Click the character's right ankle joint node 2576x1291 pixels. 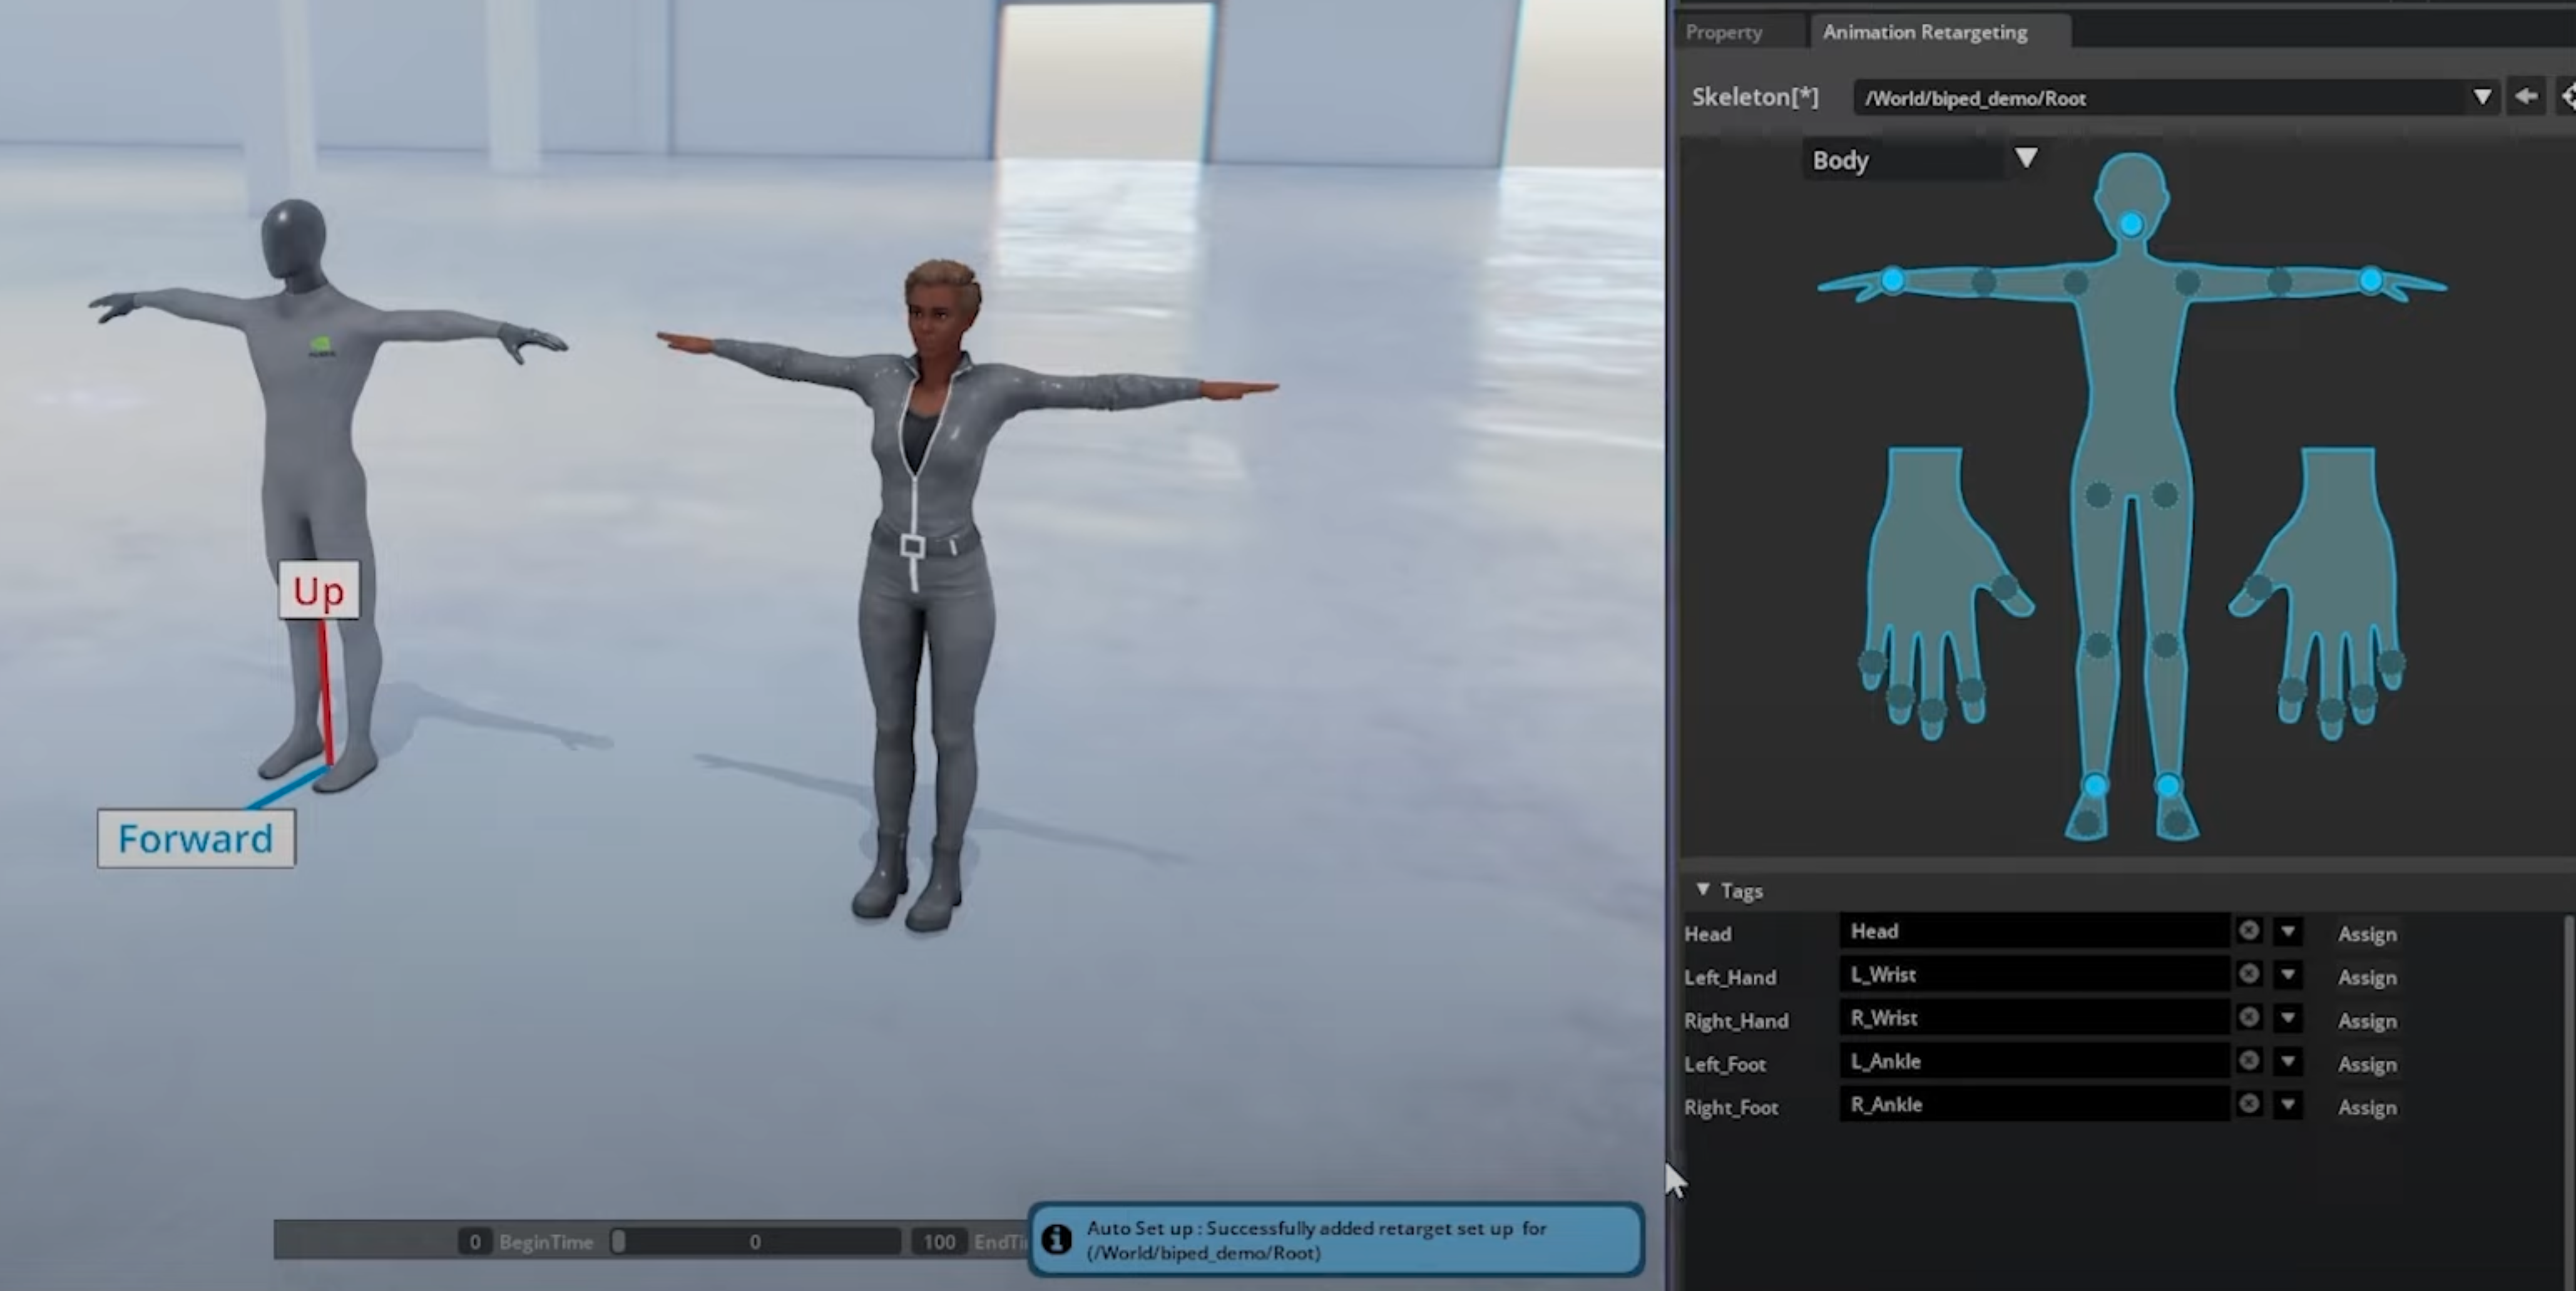point(2096,786)
